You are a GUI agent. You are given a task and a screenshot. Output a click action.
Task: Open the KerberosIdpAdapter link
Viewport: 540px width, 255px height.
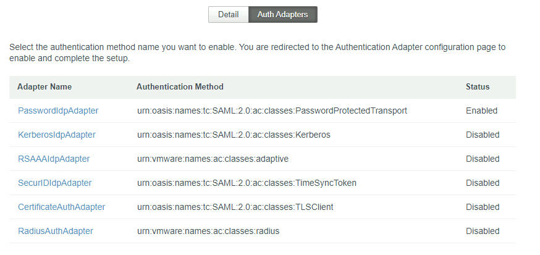coord(57,135)
